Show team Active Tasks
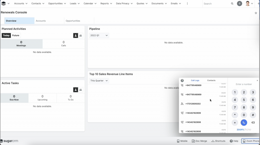This screenshot has height=145, width=260. pyautogui.click(x=80, y=90)
